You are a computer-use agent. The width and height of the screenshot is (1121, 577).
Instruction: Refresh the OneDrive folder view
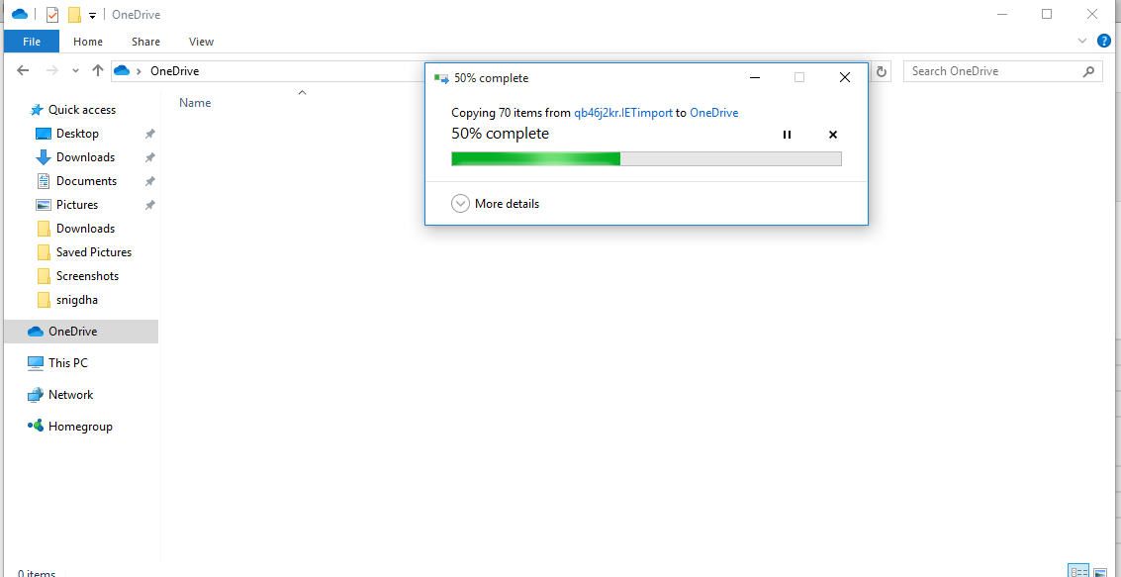[x=882, y=71]
